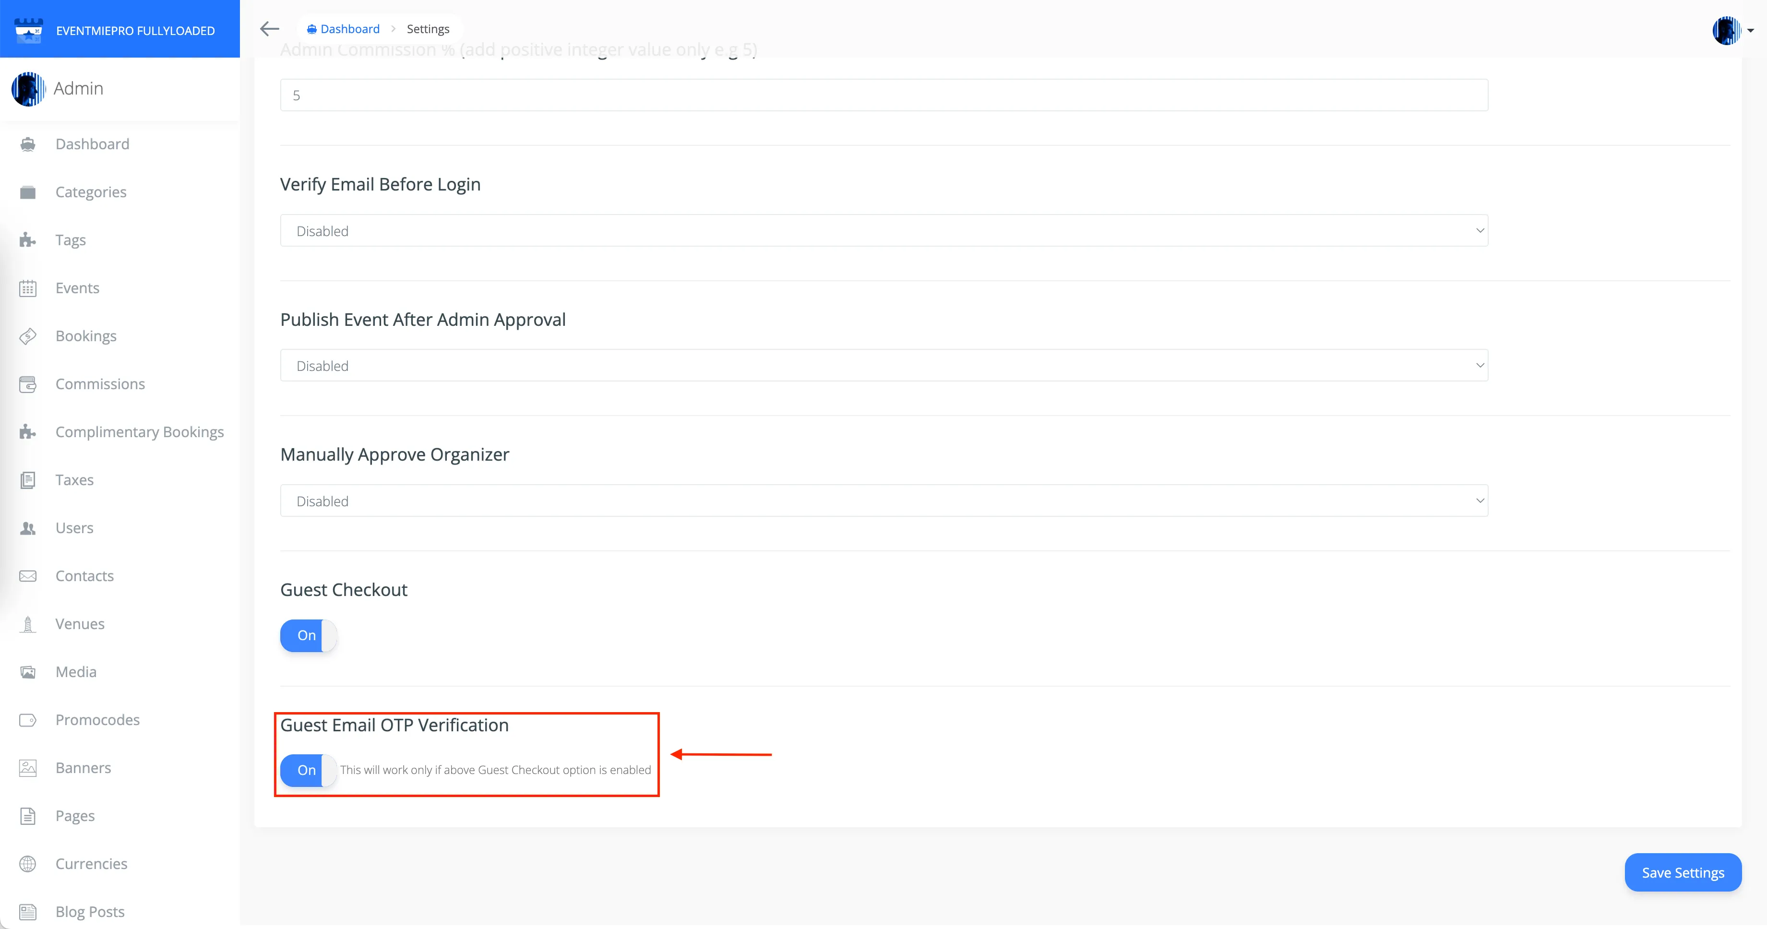Open Publish Event After Admin Approval dropdown
Viewport: 1767px width, 929px height.
point(884,366)
